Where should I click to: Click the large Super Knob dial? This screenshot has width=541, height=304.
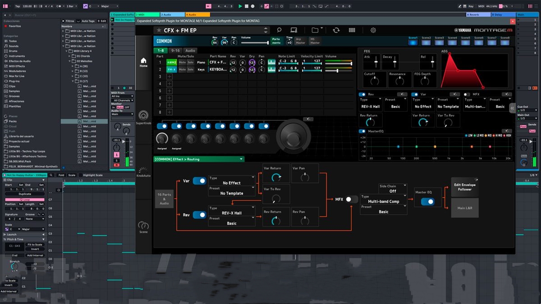(293, 136)
